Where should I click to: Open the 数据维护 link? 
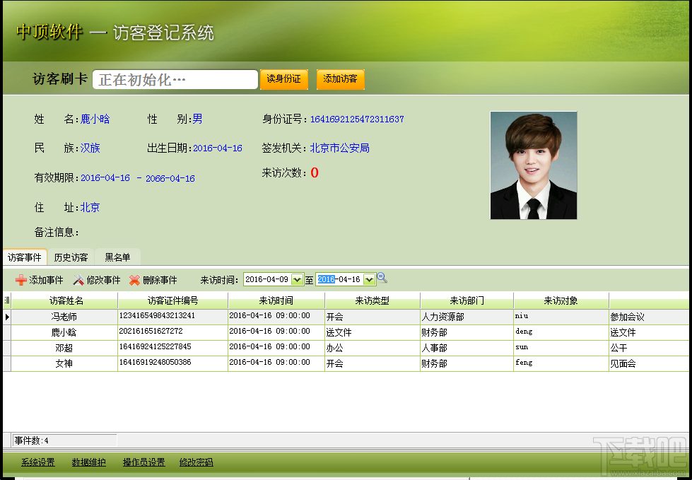pyautogui.click(x=88, y=462)
